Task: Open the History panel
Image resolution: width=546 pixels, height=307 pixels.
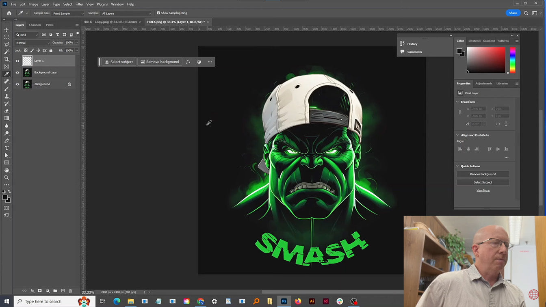Action: pos(412,44)
